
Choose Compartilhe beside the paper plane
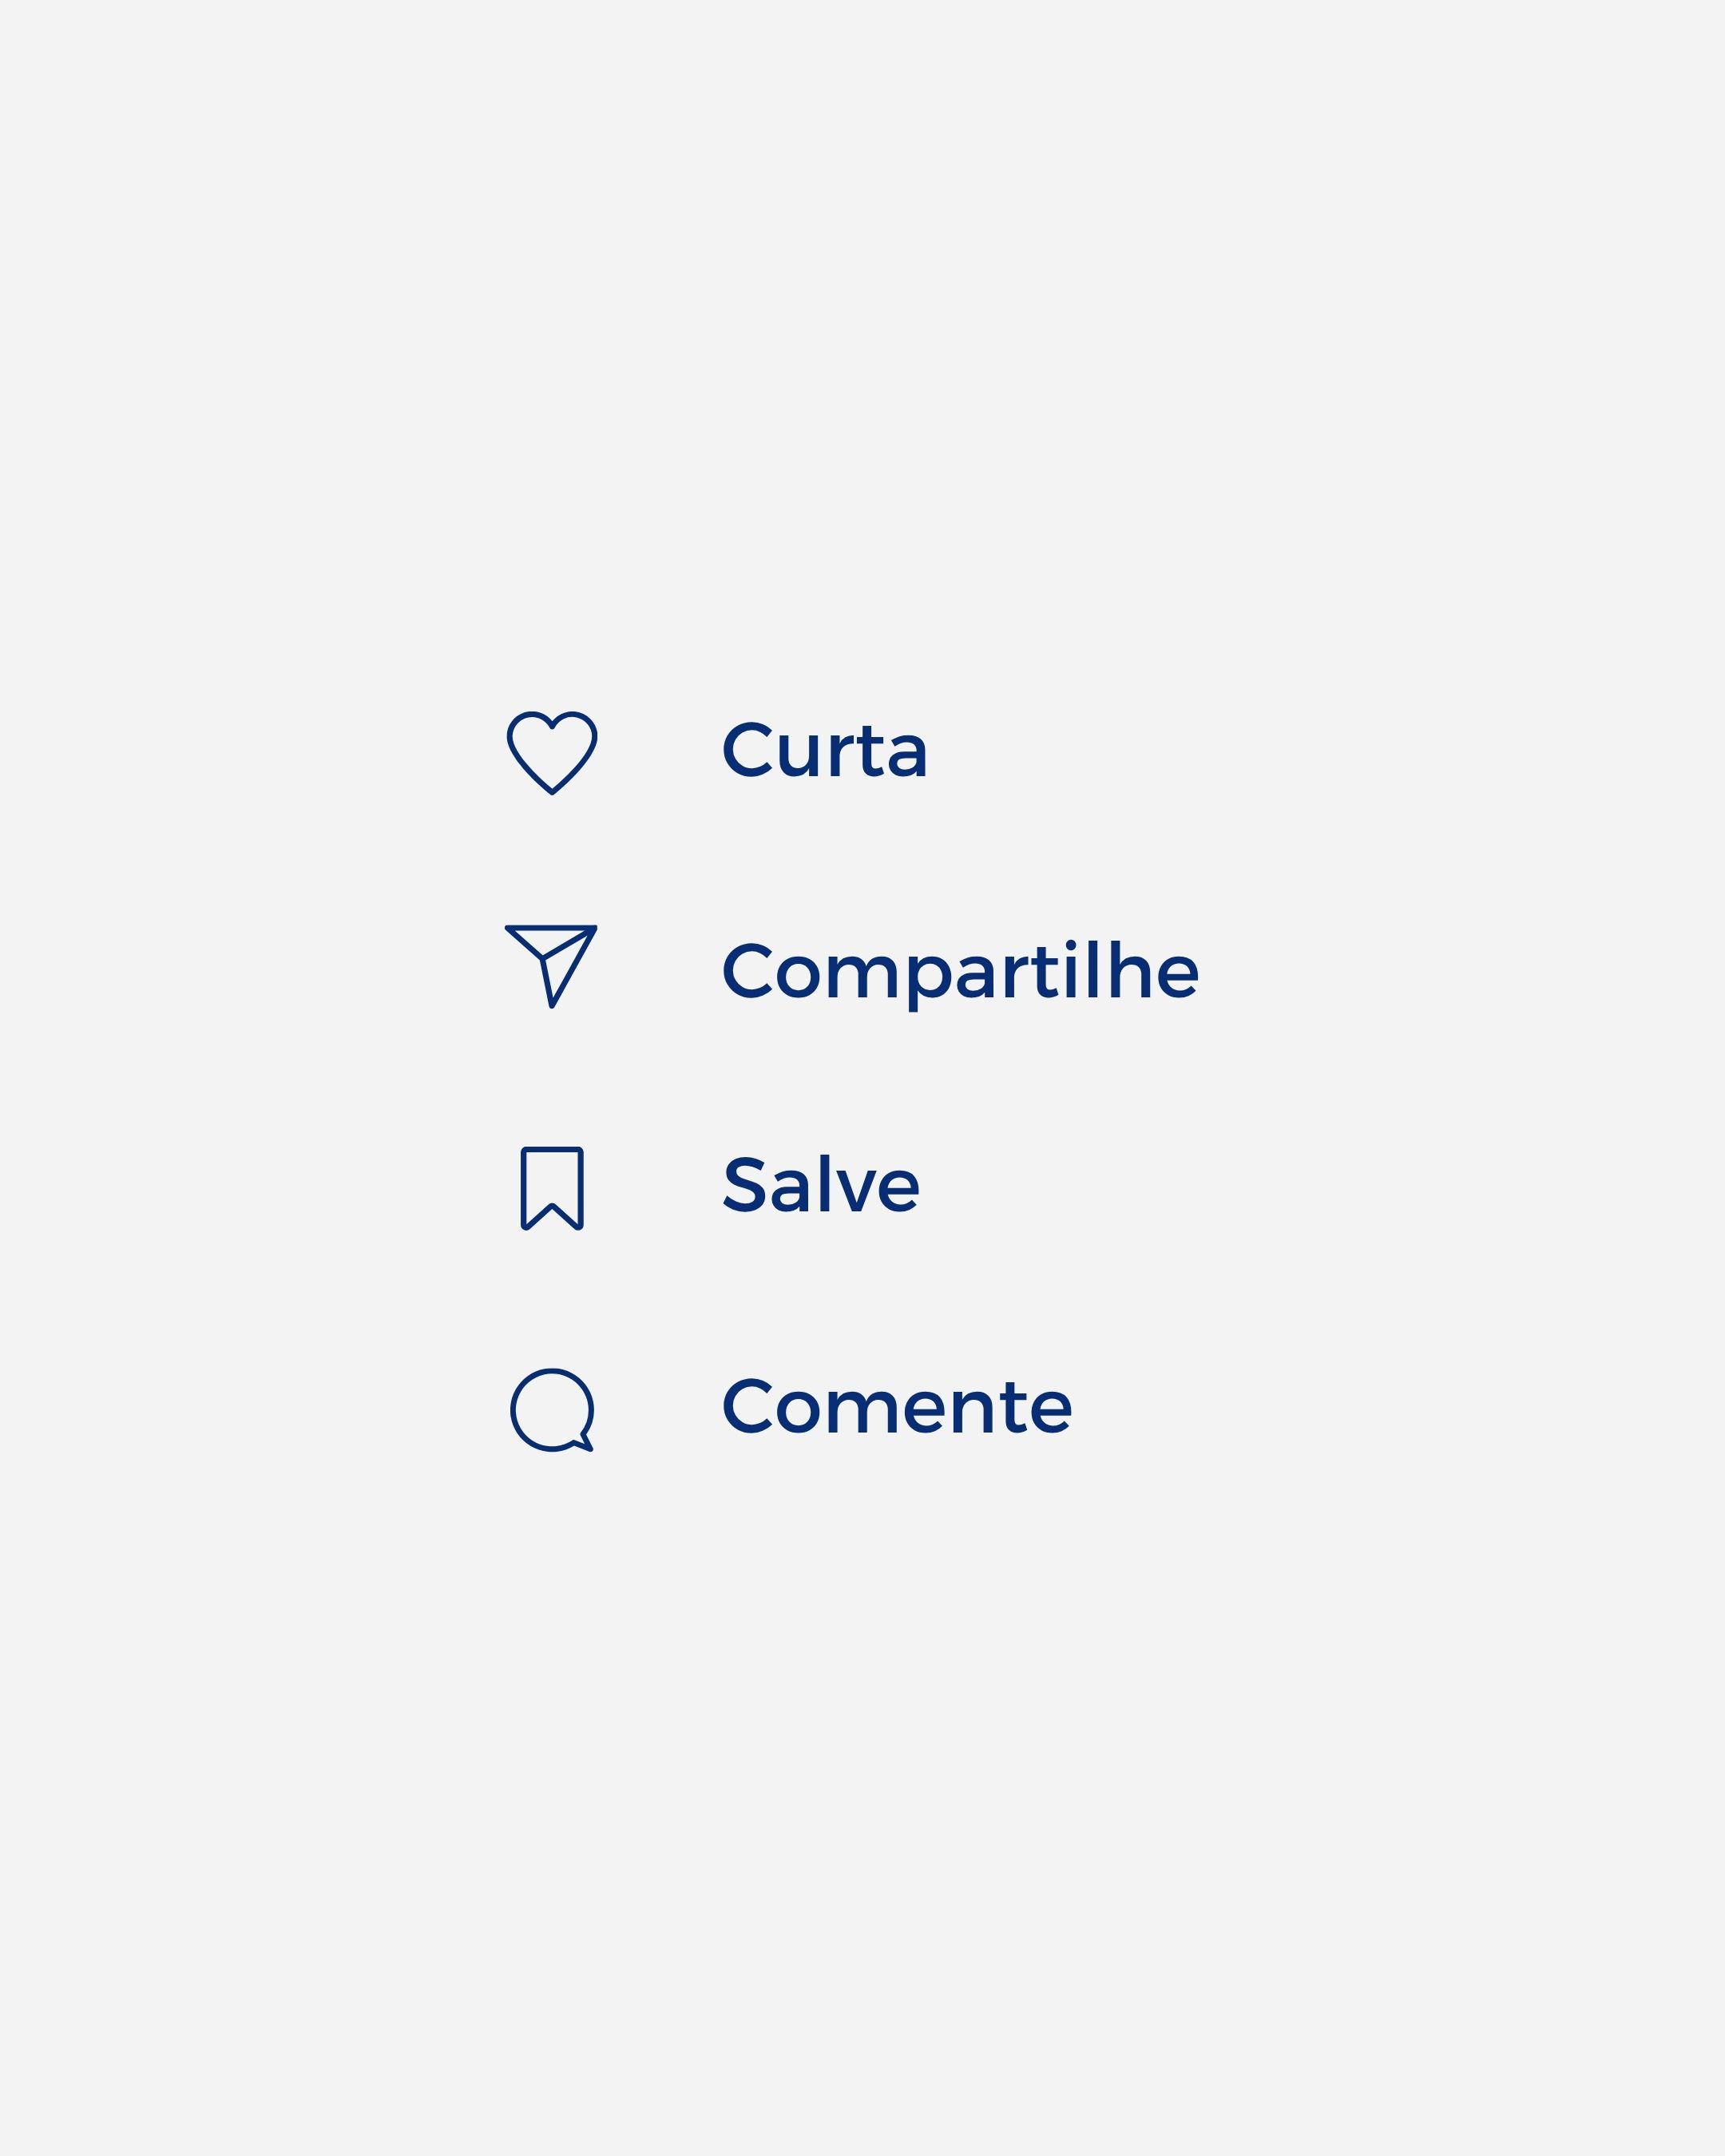pos(960,972)
